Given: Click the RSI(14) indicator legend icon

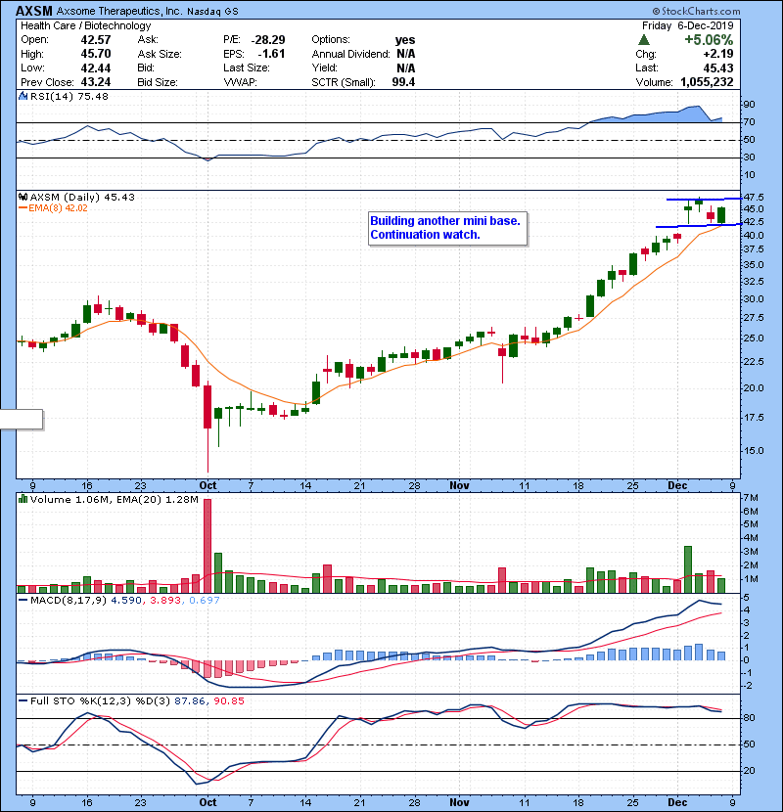Looking at the screenshot, I should (x=23, y=96).
